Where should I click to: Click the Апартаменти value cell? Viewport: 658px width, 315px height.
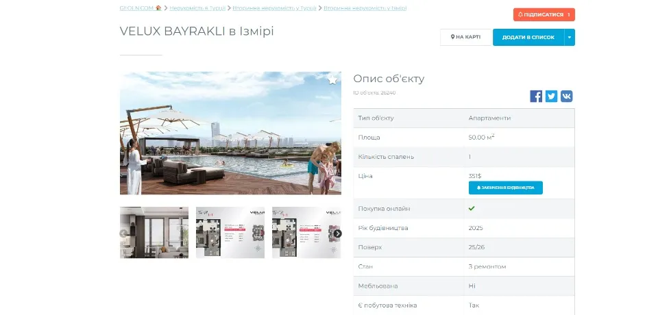pyautogui.click(x=489, y=118)
